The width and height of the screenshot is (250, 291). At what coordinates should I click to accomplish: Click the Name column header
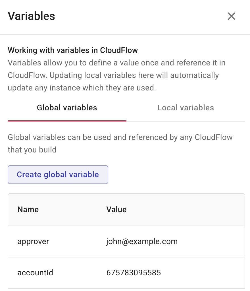[x=28, y=209]
